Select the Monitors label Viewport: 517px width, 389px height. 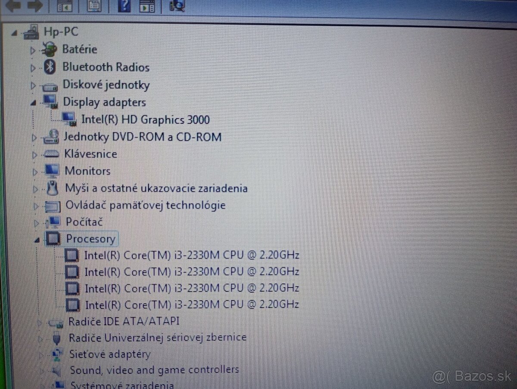coord(87,171)
